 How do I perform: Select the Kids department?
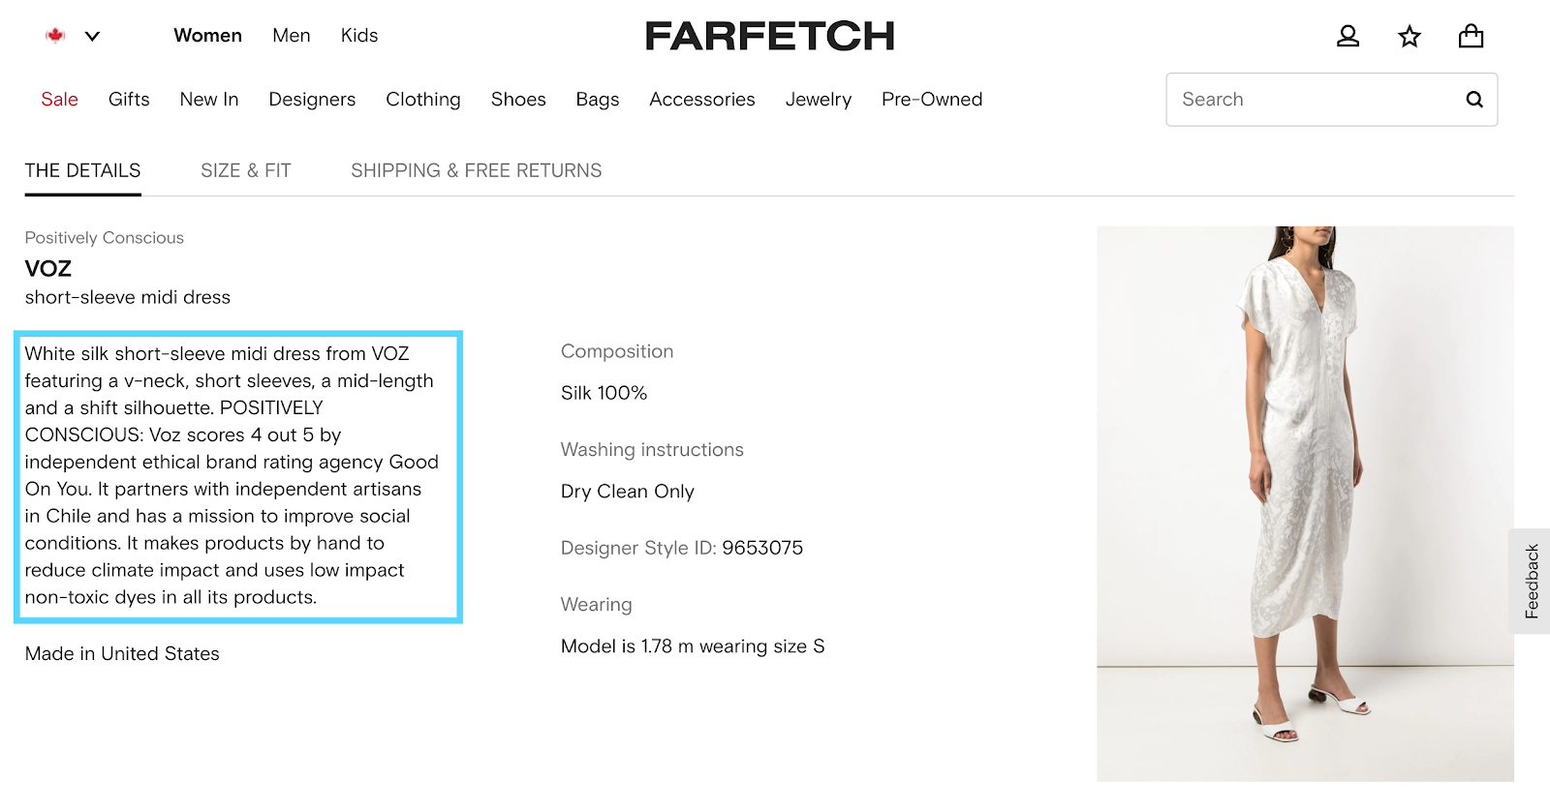pos(358,36)
